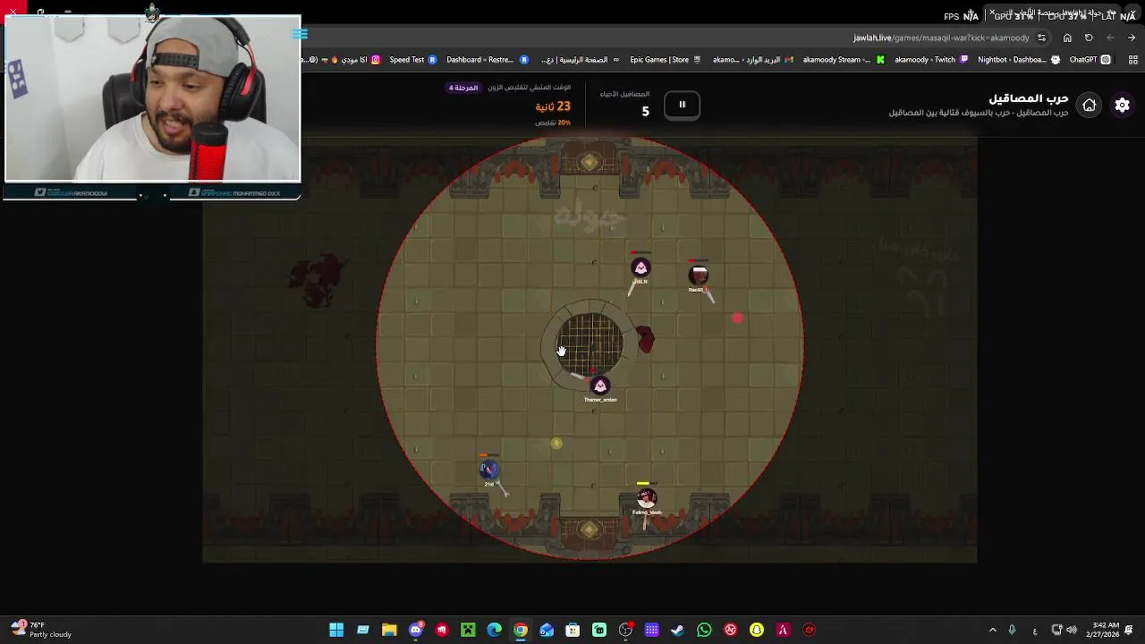1145x644 pixels.
Task: Click the central grate in the arena
Action: click(590, 343)
